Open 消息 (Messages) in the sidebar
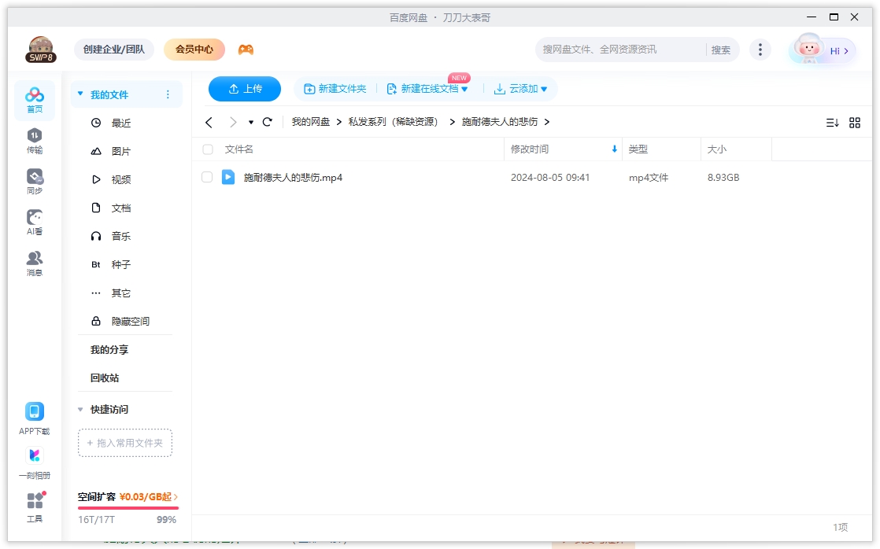 [34, 263]
